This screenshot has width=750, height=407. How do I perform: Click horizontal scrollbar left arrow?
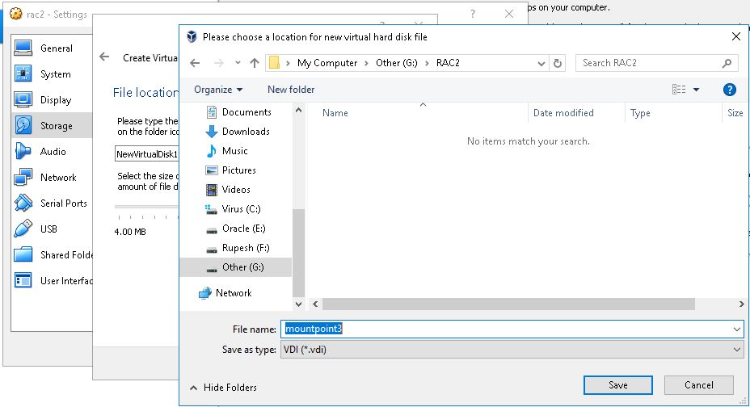pos(315,304)
